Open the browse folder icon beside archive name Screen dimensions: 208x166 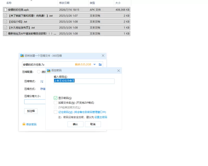(x=100, y=65)
